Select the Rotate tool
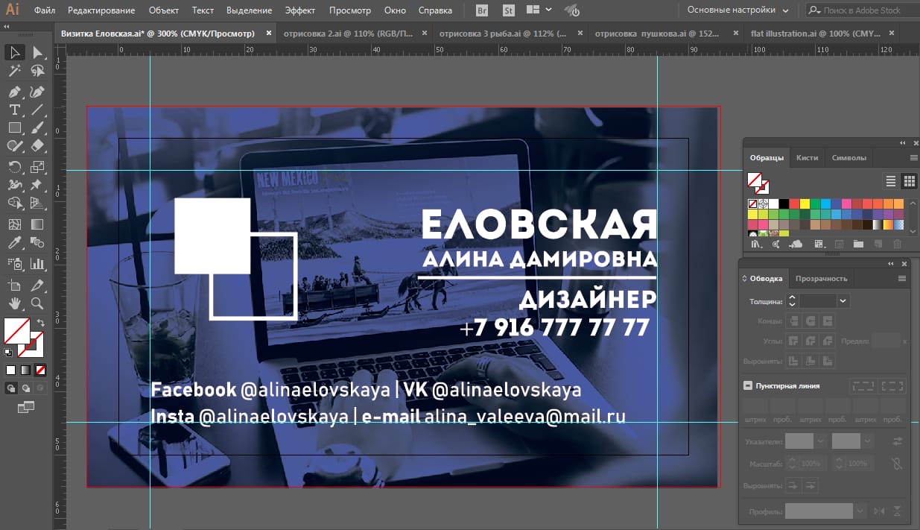This screenshot has width=920, height=530. 14,166
